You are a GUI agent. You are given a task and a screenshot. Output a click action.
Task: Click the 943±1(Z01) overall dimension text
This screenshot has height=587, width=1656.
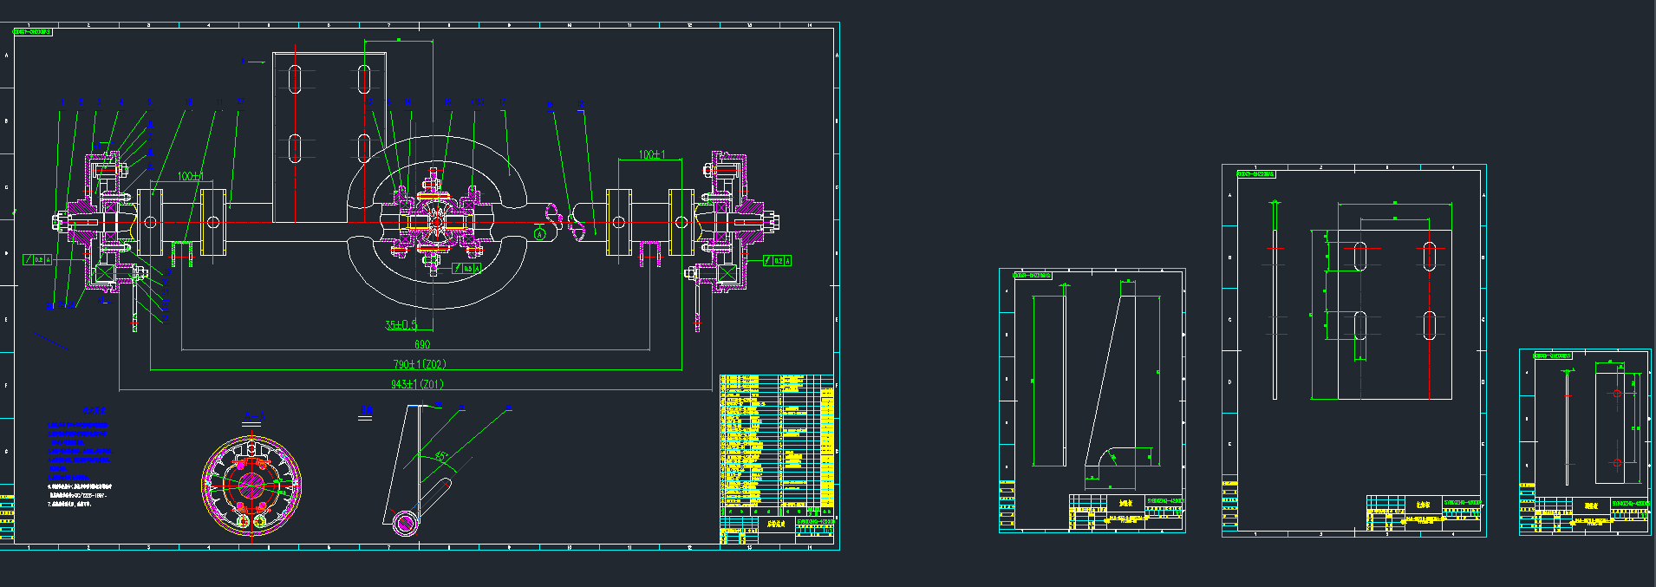point(417,384)
